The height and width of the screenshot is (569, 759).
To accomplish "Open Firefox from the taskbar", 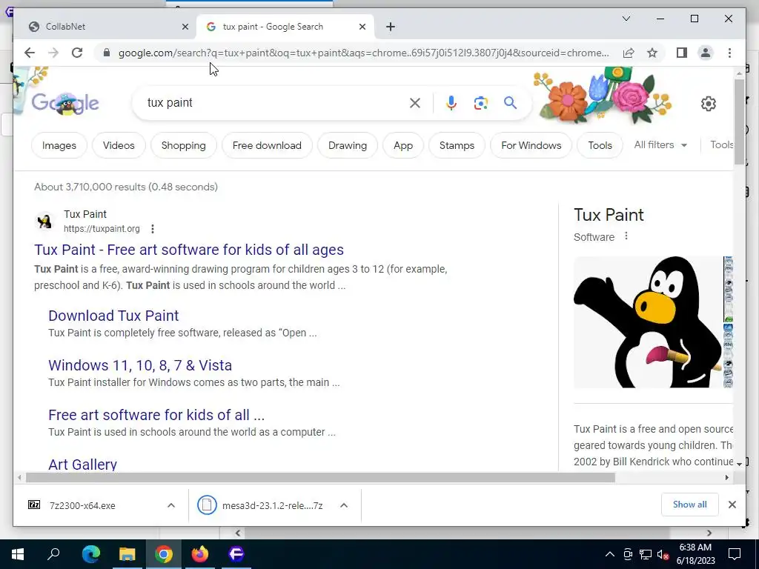I will click(x=199, y=554).
